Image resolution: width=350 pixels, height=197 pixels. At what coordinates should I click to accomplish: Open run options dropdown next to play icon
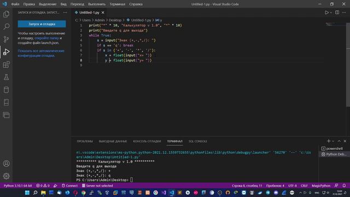click(331, 13)
